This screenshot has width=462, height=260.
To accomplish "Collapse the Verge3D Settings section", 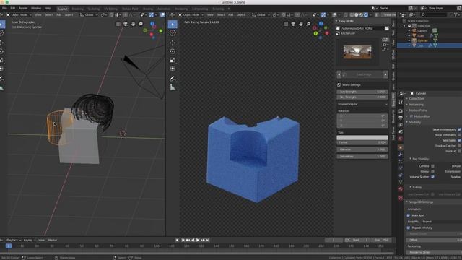I will [x=407, y=202].
